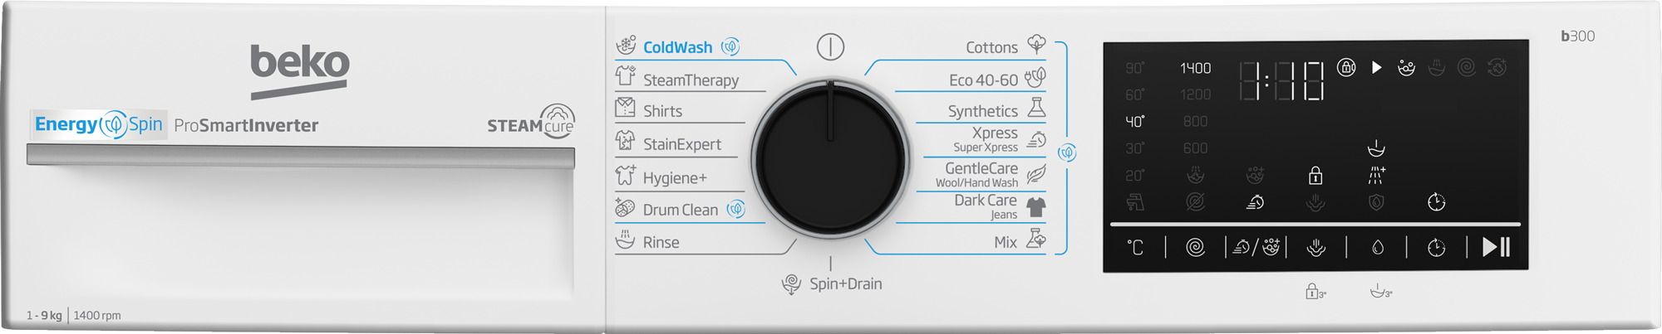The width and height of the screenshot is (1662, 334).
Task: Tap the spin speed spiral button
Action: coord(1195,247)
